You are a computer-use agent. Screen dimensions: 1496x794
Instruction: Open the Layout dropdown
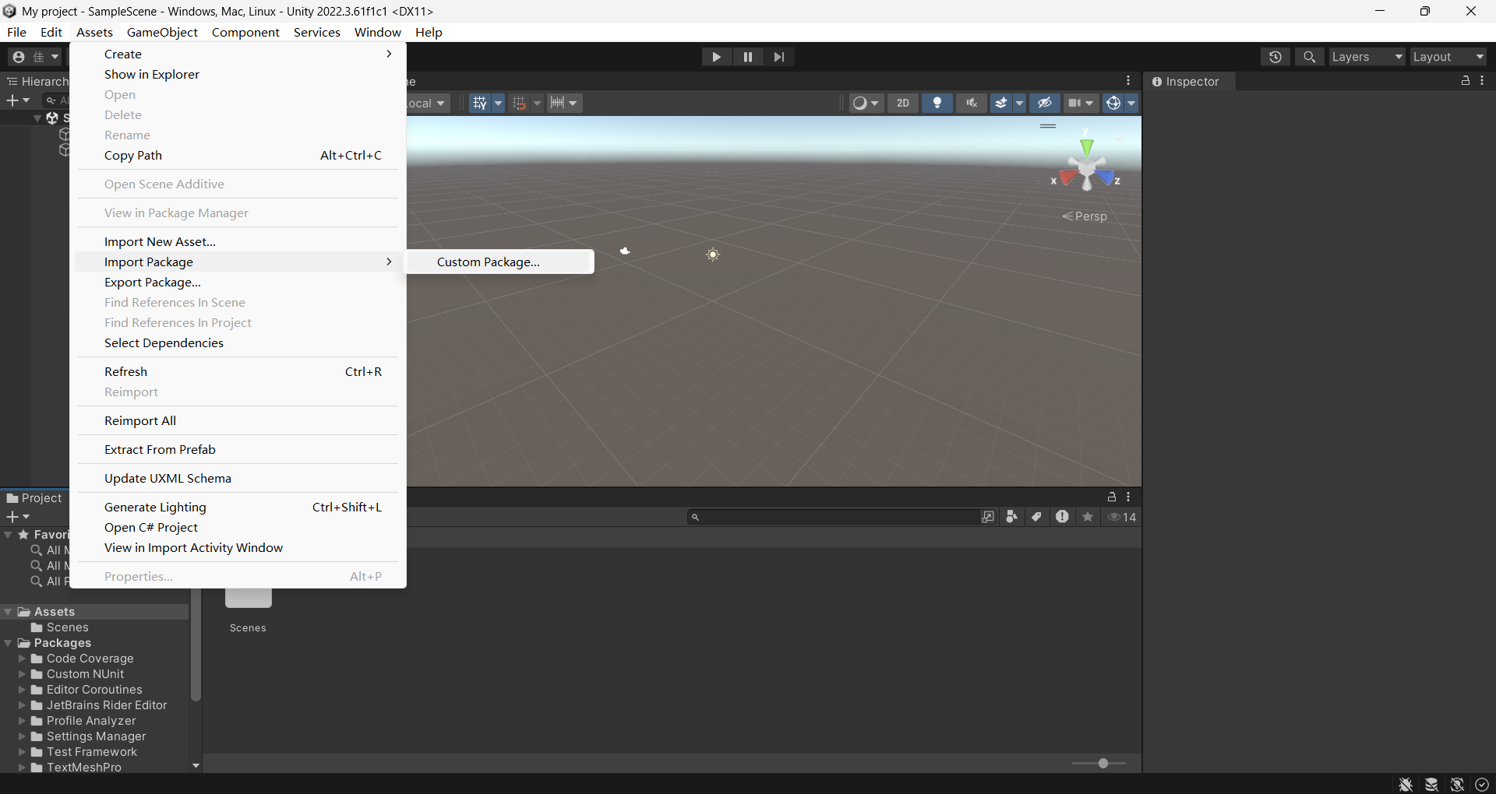point(1448,57)
